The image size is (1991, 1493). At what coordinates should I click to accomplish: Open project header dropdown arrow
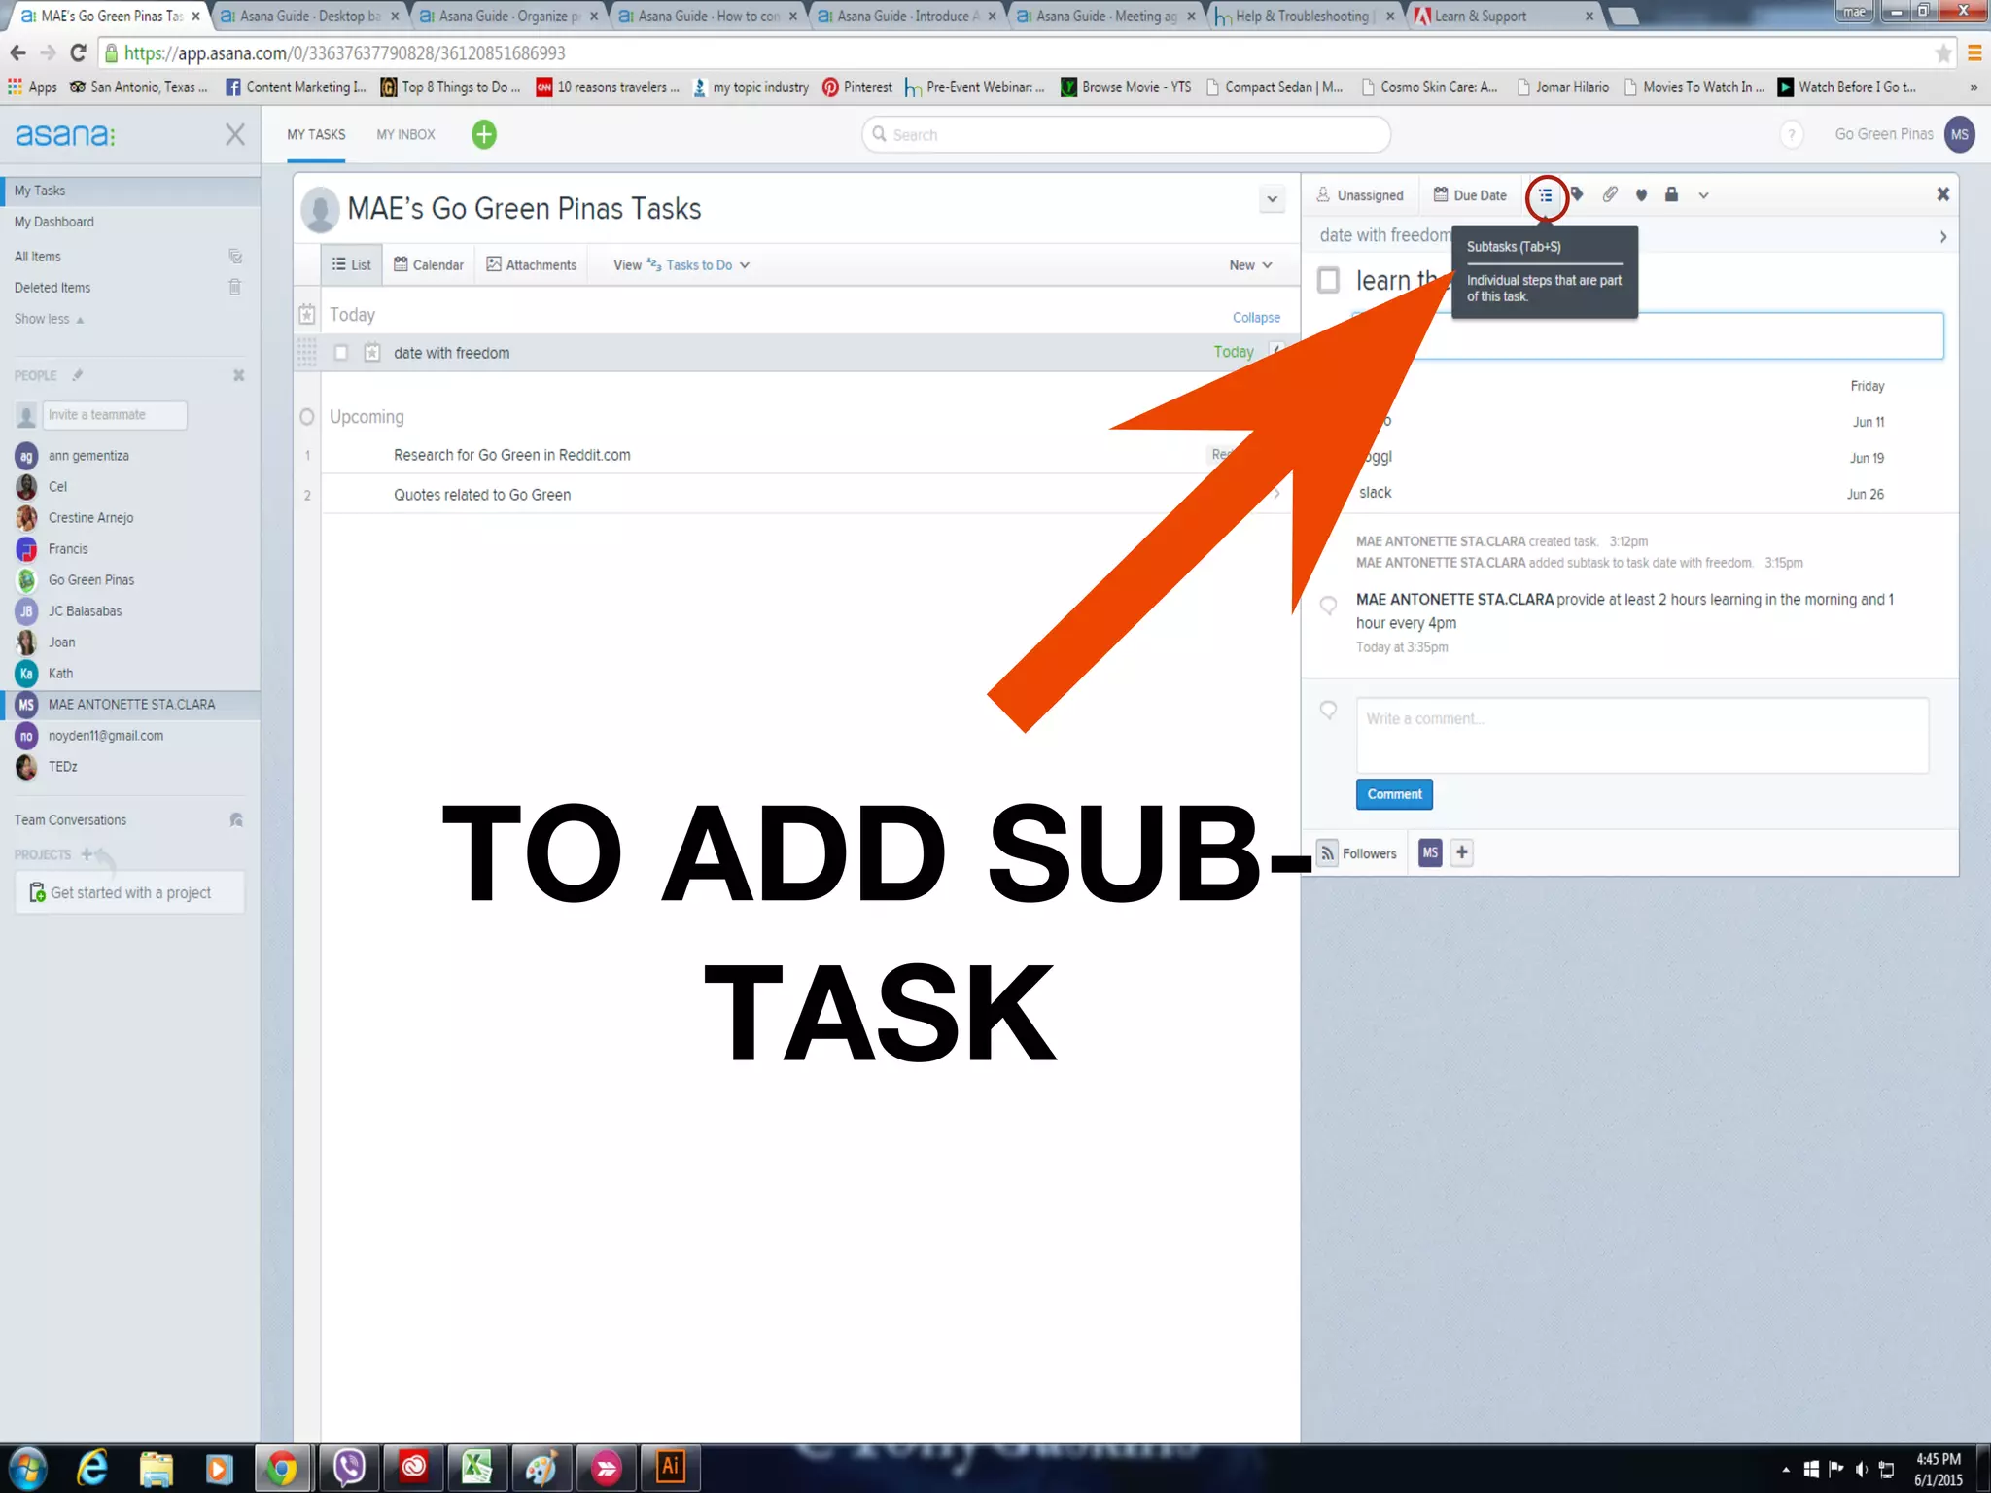[1272, 199]
